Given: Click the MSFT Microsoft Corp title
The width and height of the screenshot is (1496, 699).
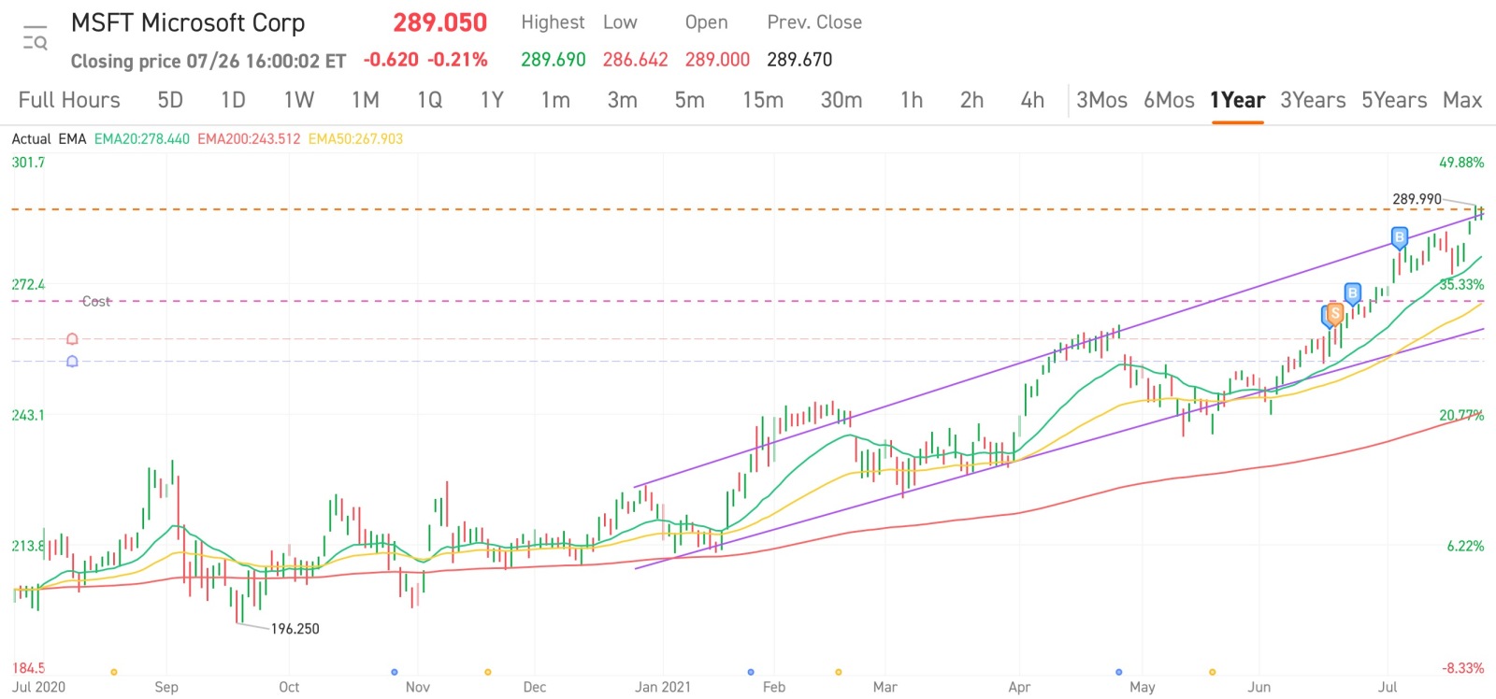Looking at the screenshot, I should click(188, 23).
